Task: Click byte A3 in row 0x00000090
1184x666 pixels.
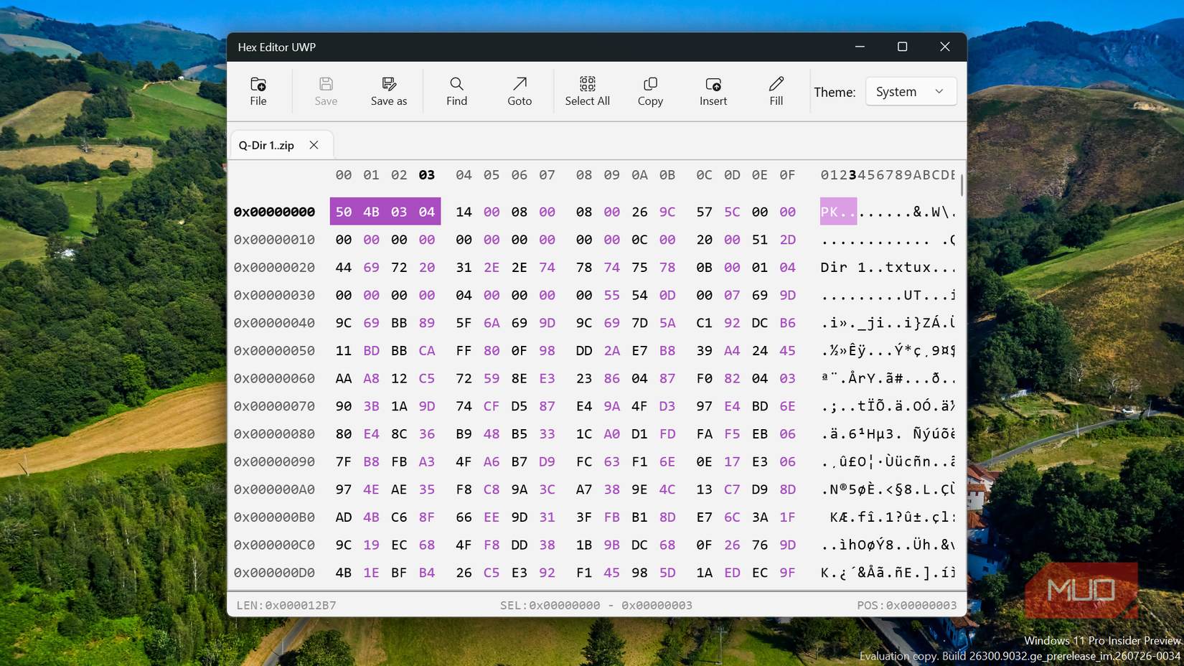Action: tap(427, 461)
